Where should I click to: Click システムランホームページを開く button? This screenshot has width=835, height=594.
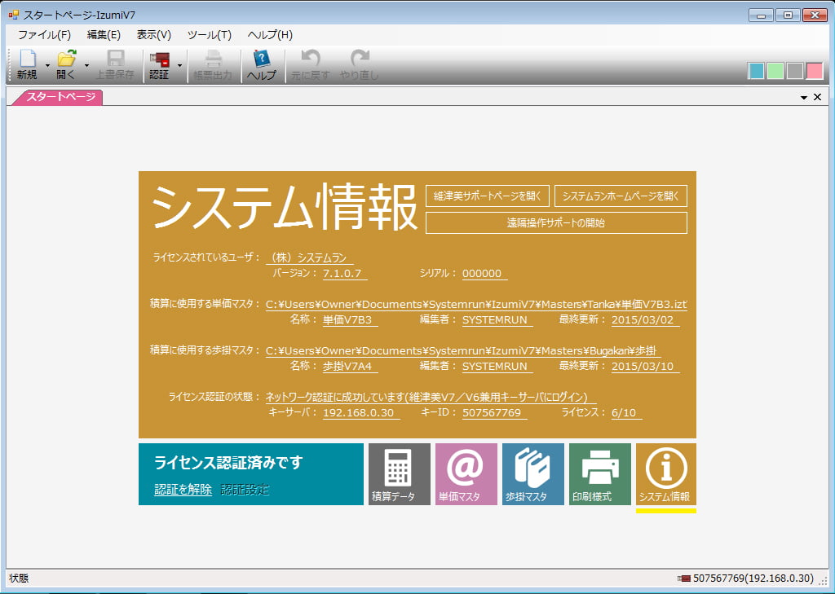click(x=621, y=196)
